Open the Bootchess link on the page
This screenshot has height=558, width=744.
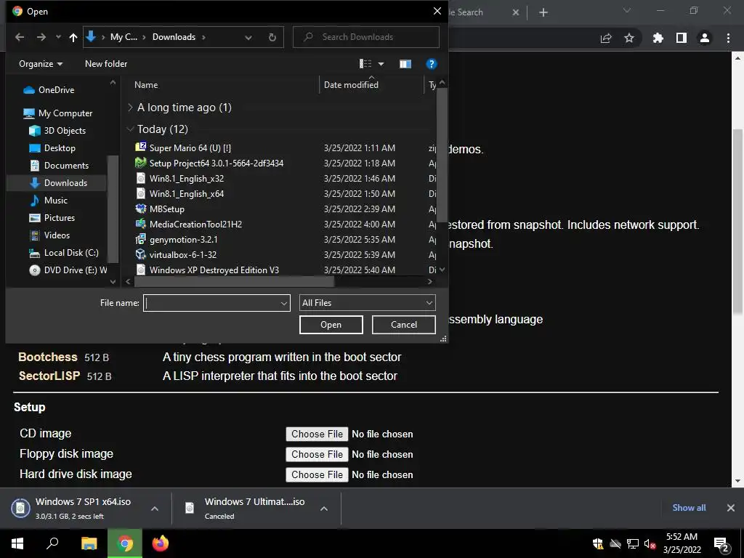click(x=47, y=357)
